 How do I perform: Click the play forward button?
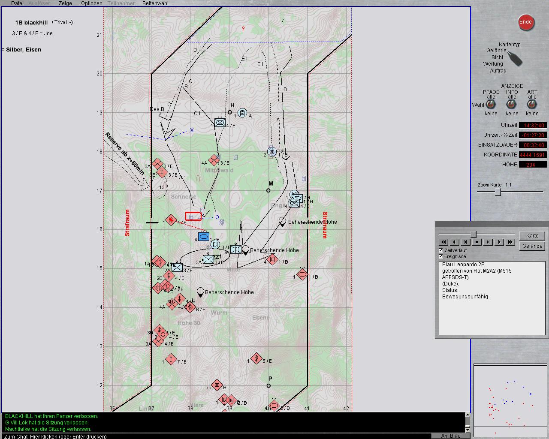[x=499, y=242]
